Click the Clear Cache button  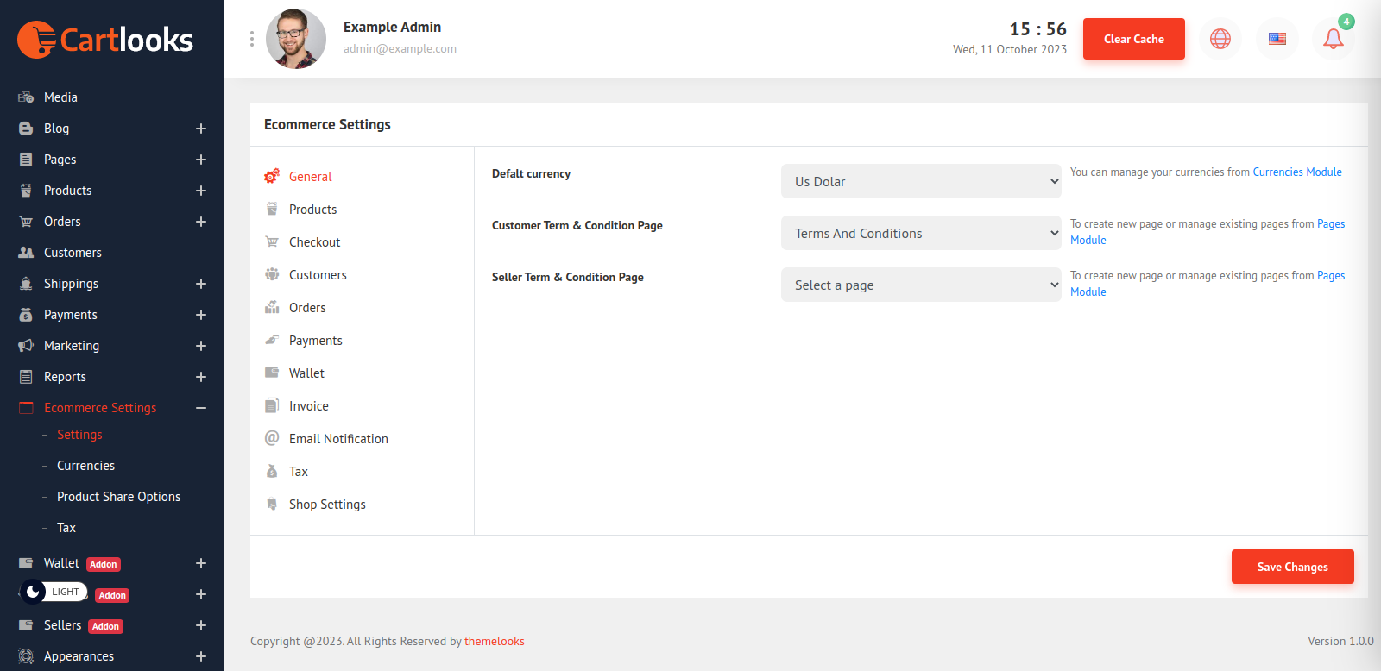point(1133,39)
